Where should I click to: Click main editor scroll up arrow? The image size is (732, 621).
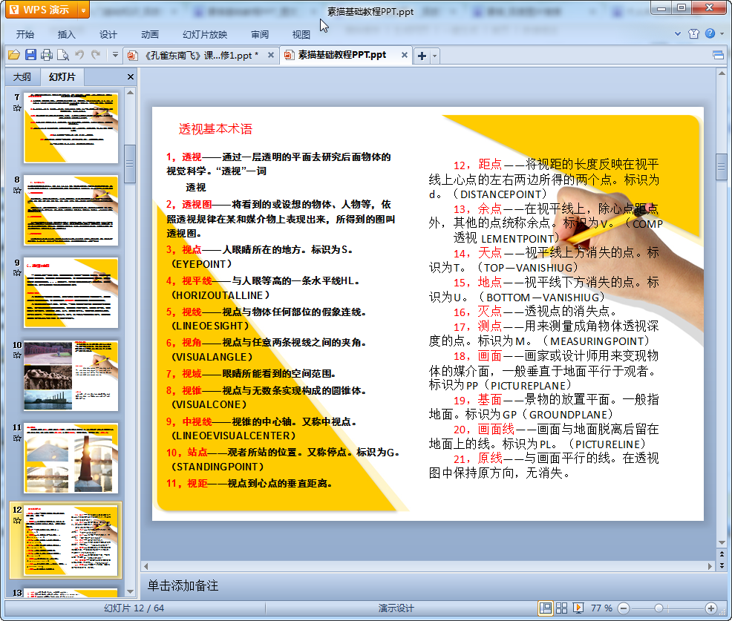tap(722, 73)
